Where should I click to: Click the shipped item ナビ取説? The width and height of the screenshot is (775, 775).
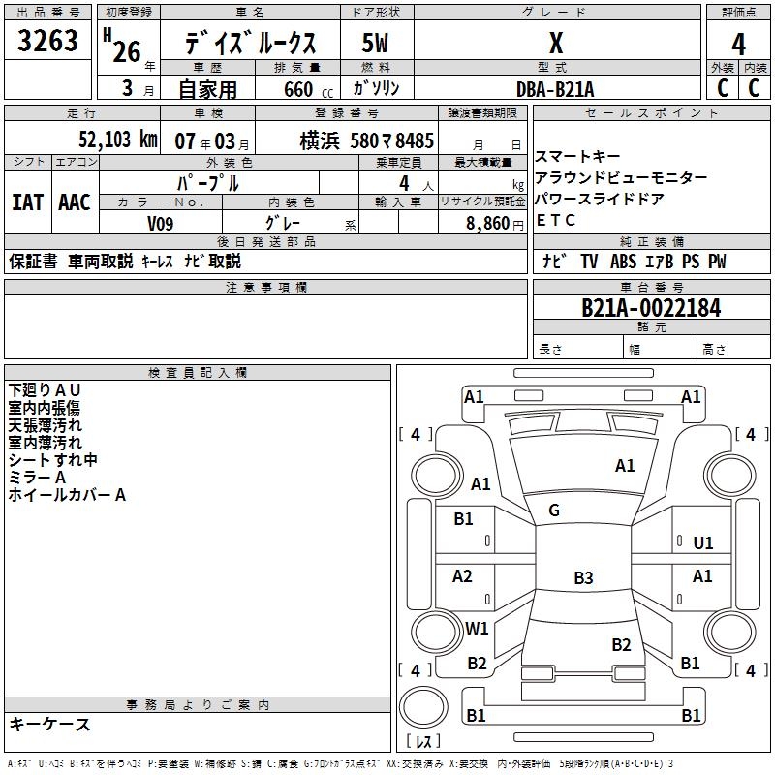coord(212,262)
